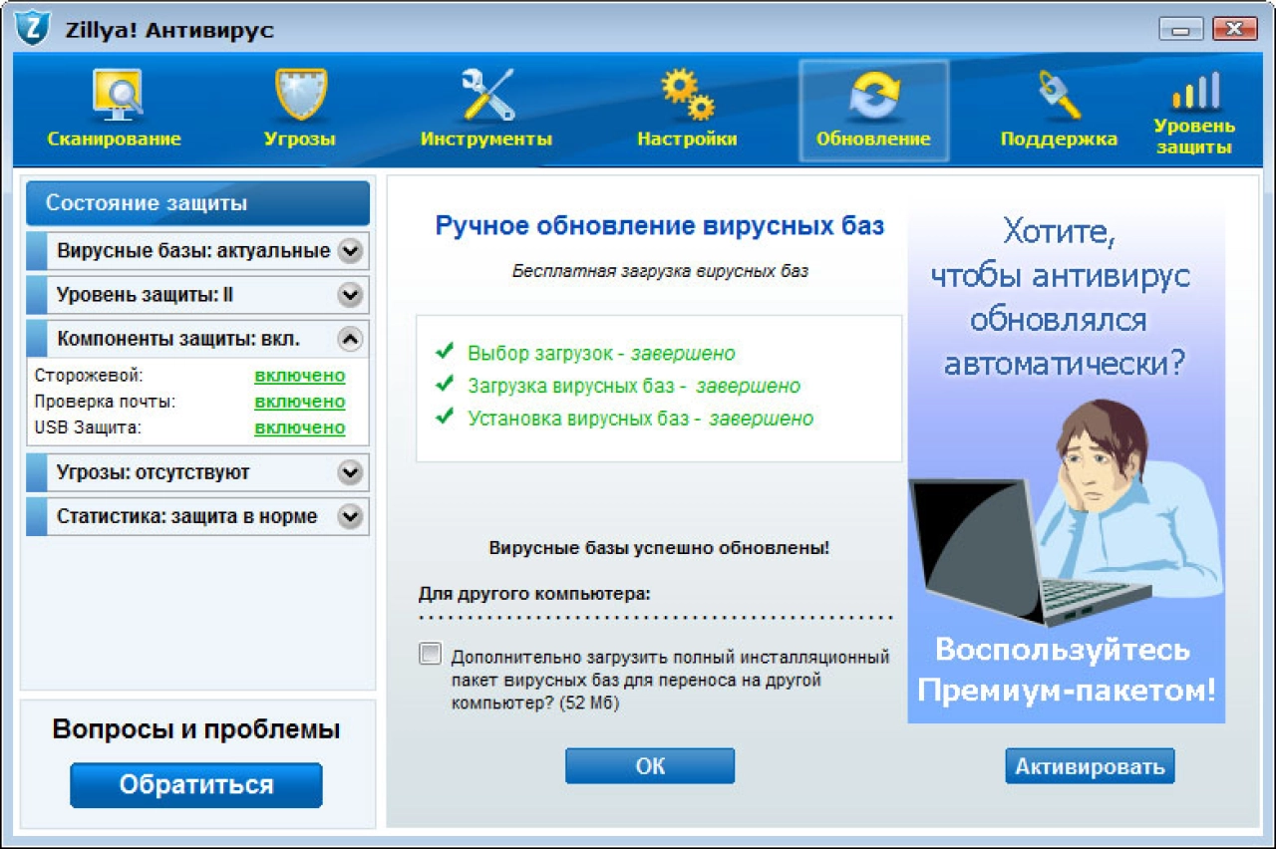1276x849 pixels.
Task: Open the Сканирование monitor icon
Action: click(118, 96)
